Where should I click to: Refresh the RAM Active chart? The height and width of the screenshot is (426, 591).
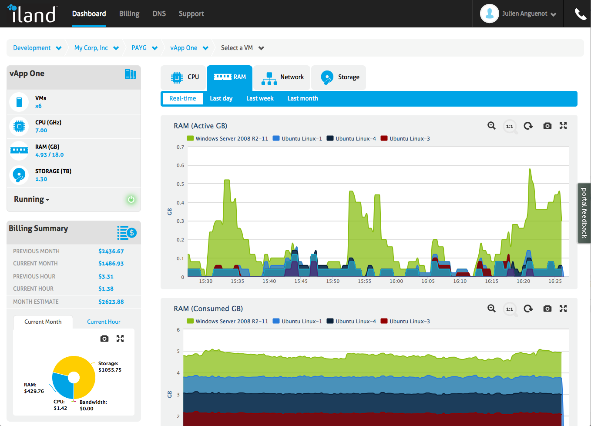click(x=528, y=126)
